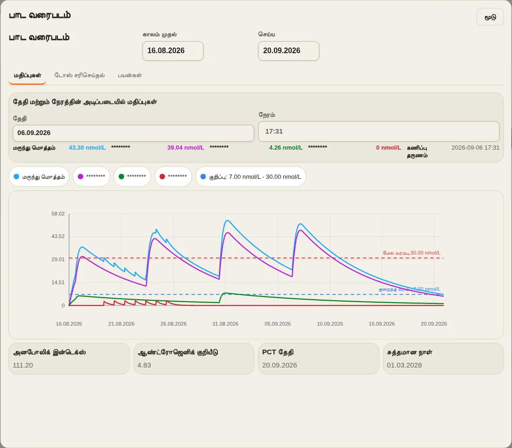Click the 39.04 nmol/L purple value
Screen dimensions: 512x448
coord(185,148)
